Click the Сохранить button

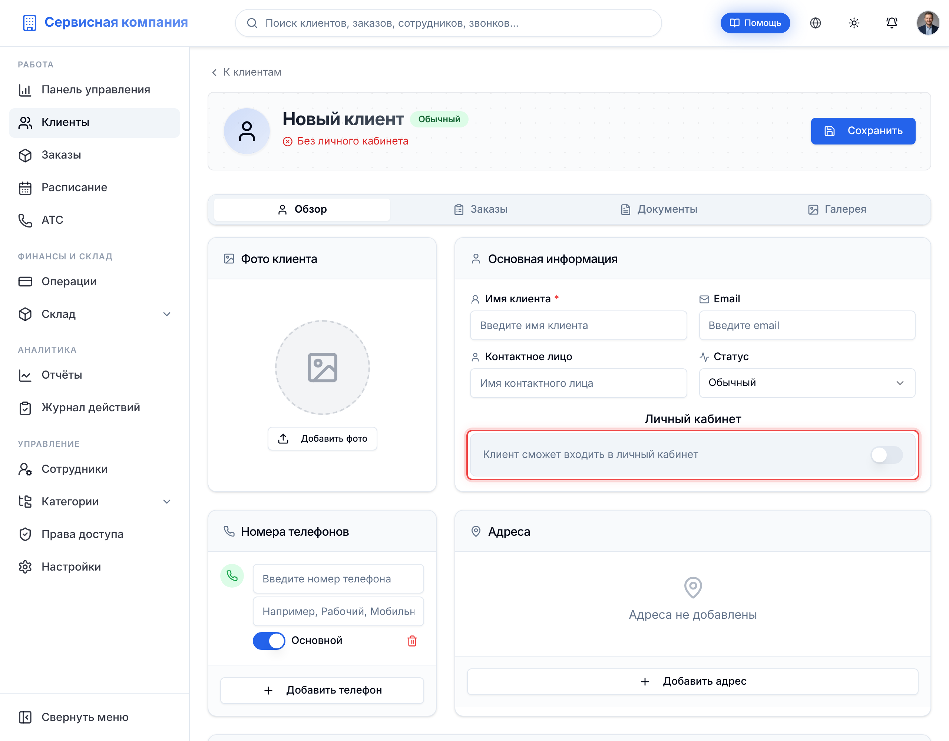click(x=863, y=131)
